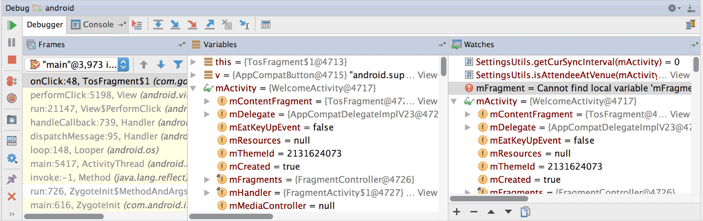This screenshot has width=703, height=221.
Task: Toggle the frames filter funnel icon
Action: point(178,65)
